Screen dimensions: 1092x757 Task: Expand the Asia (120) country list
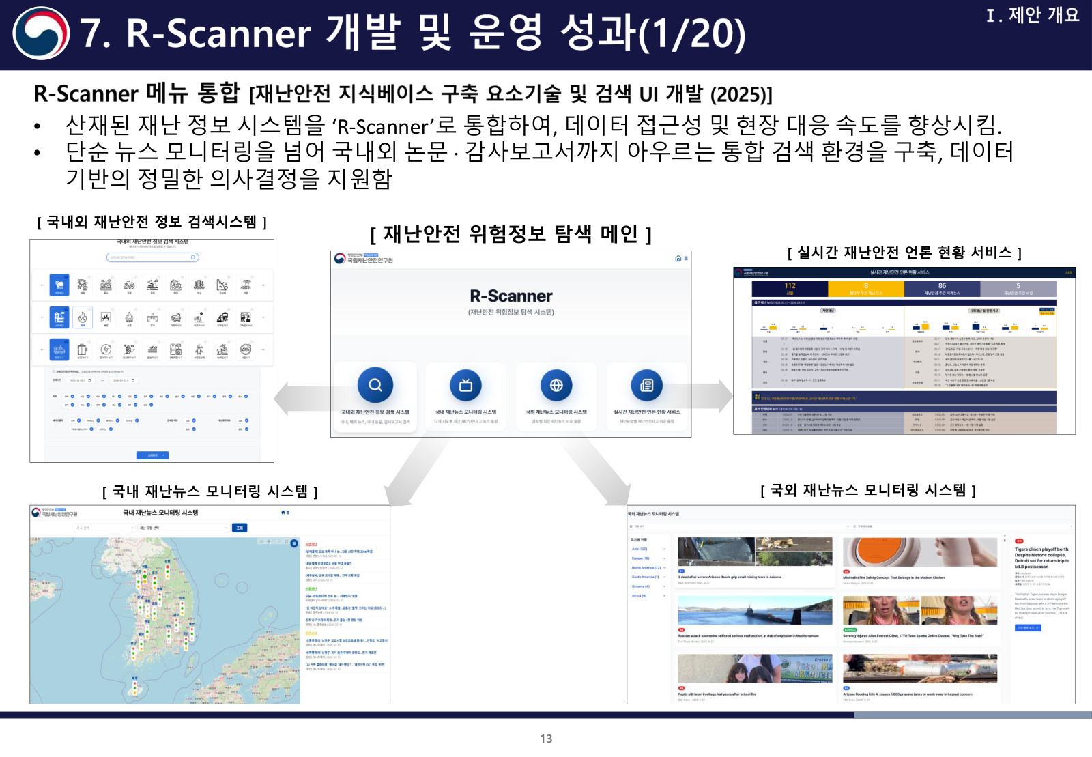tap(645, 547)
